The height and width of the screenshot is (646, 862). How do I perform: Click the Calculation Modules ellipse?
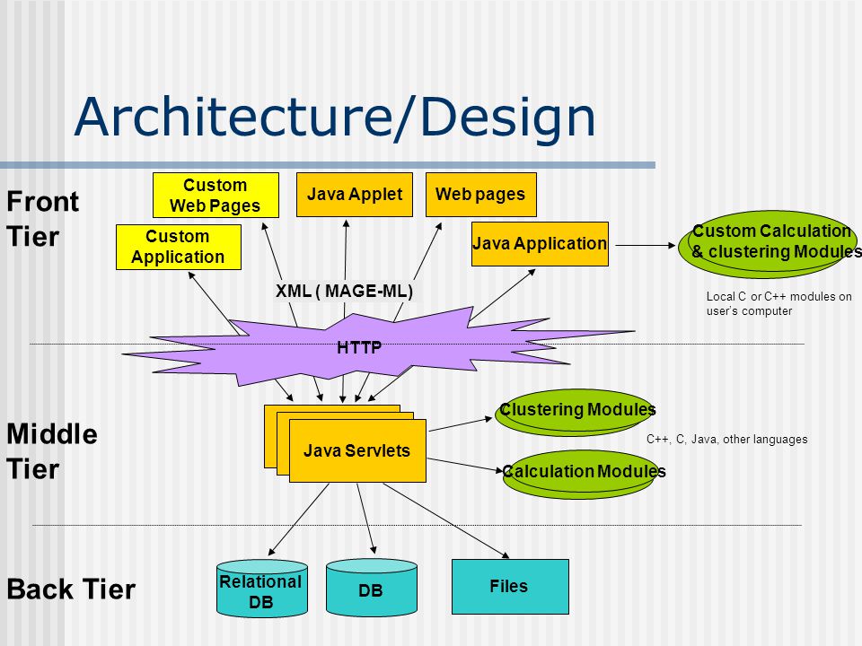[x=579, y=475]
